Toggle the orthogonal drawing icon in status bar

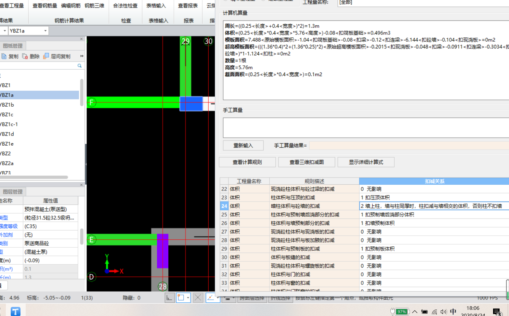pos(169,298)
